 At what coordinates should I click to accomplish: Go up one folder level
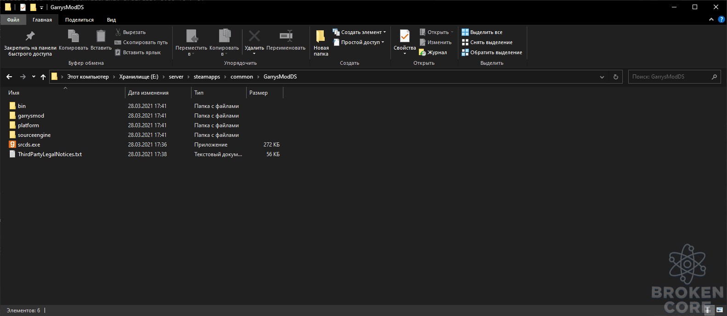tap(43, 77)
